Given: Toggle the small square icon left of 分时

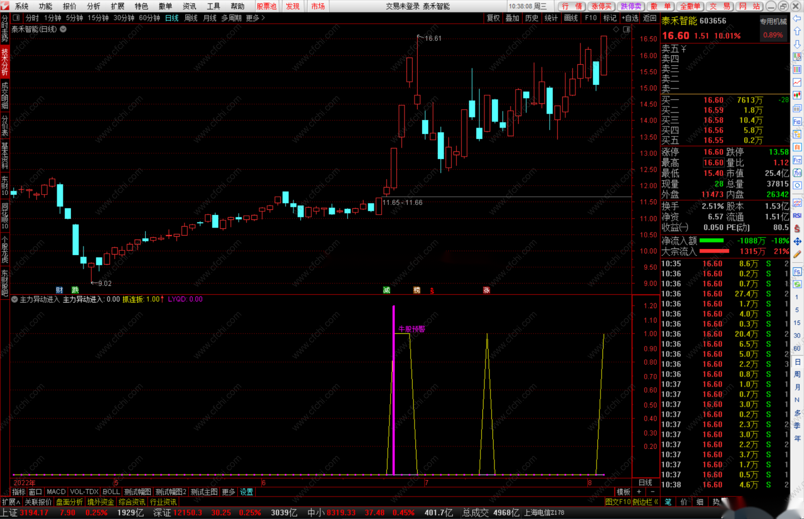Looking at the screenshot, I should click(16, 18).
